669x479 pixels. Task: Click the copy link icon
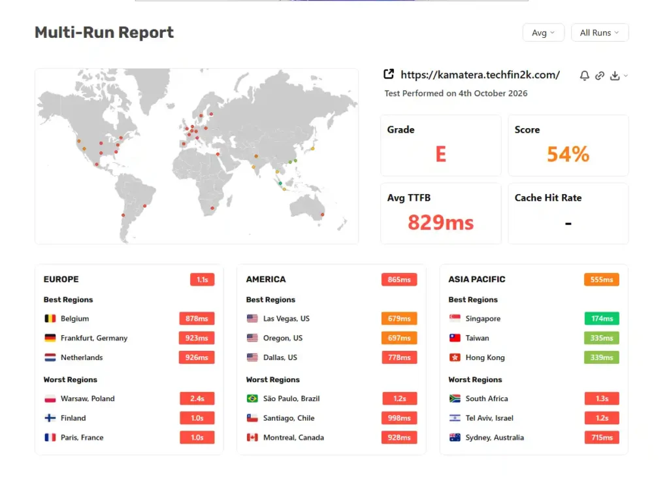click(600, 76)
